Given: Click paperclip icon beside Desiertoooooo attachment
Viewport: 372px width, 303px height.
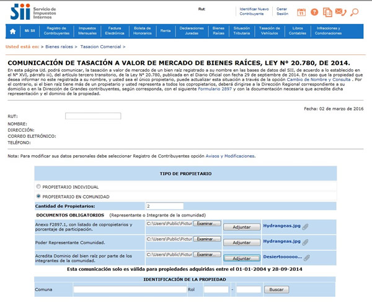Looking at the screenshot, I should [x=308, y=257].
